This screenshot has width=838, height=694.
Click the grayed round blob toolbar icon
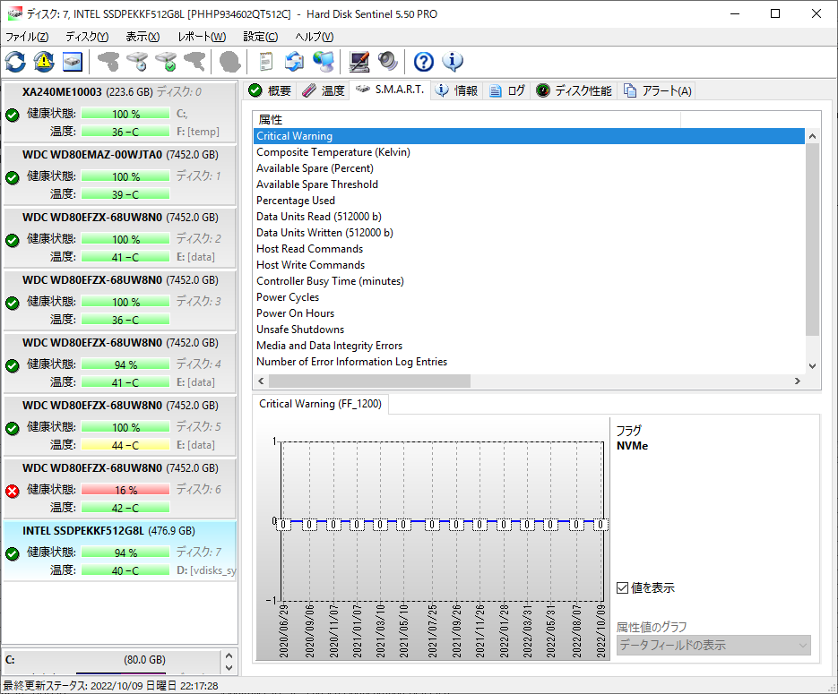pos(229,62)
